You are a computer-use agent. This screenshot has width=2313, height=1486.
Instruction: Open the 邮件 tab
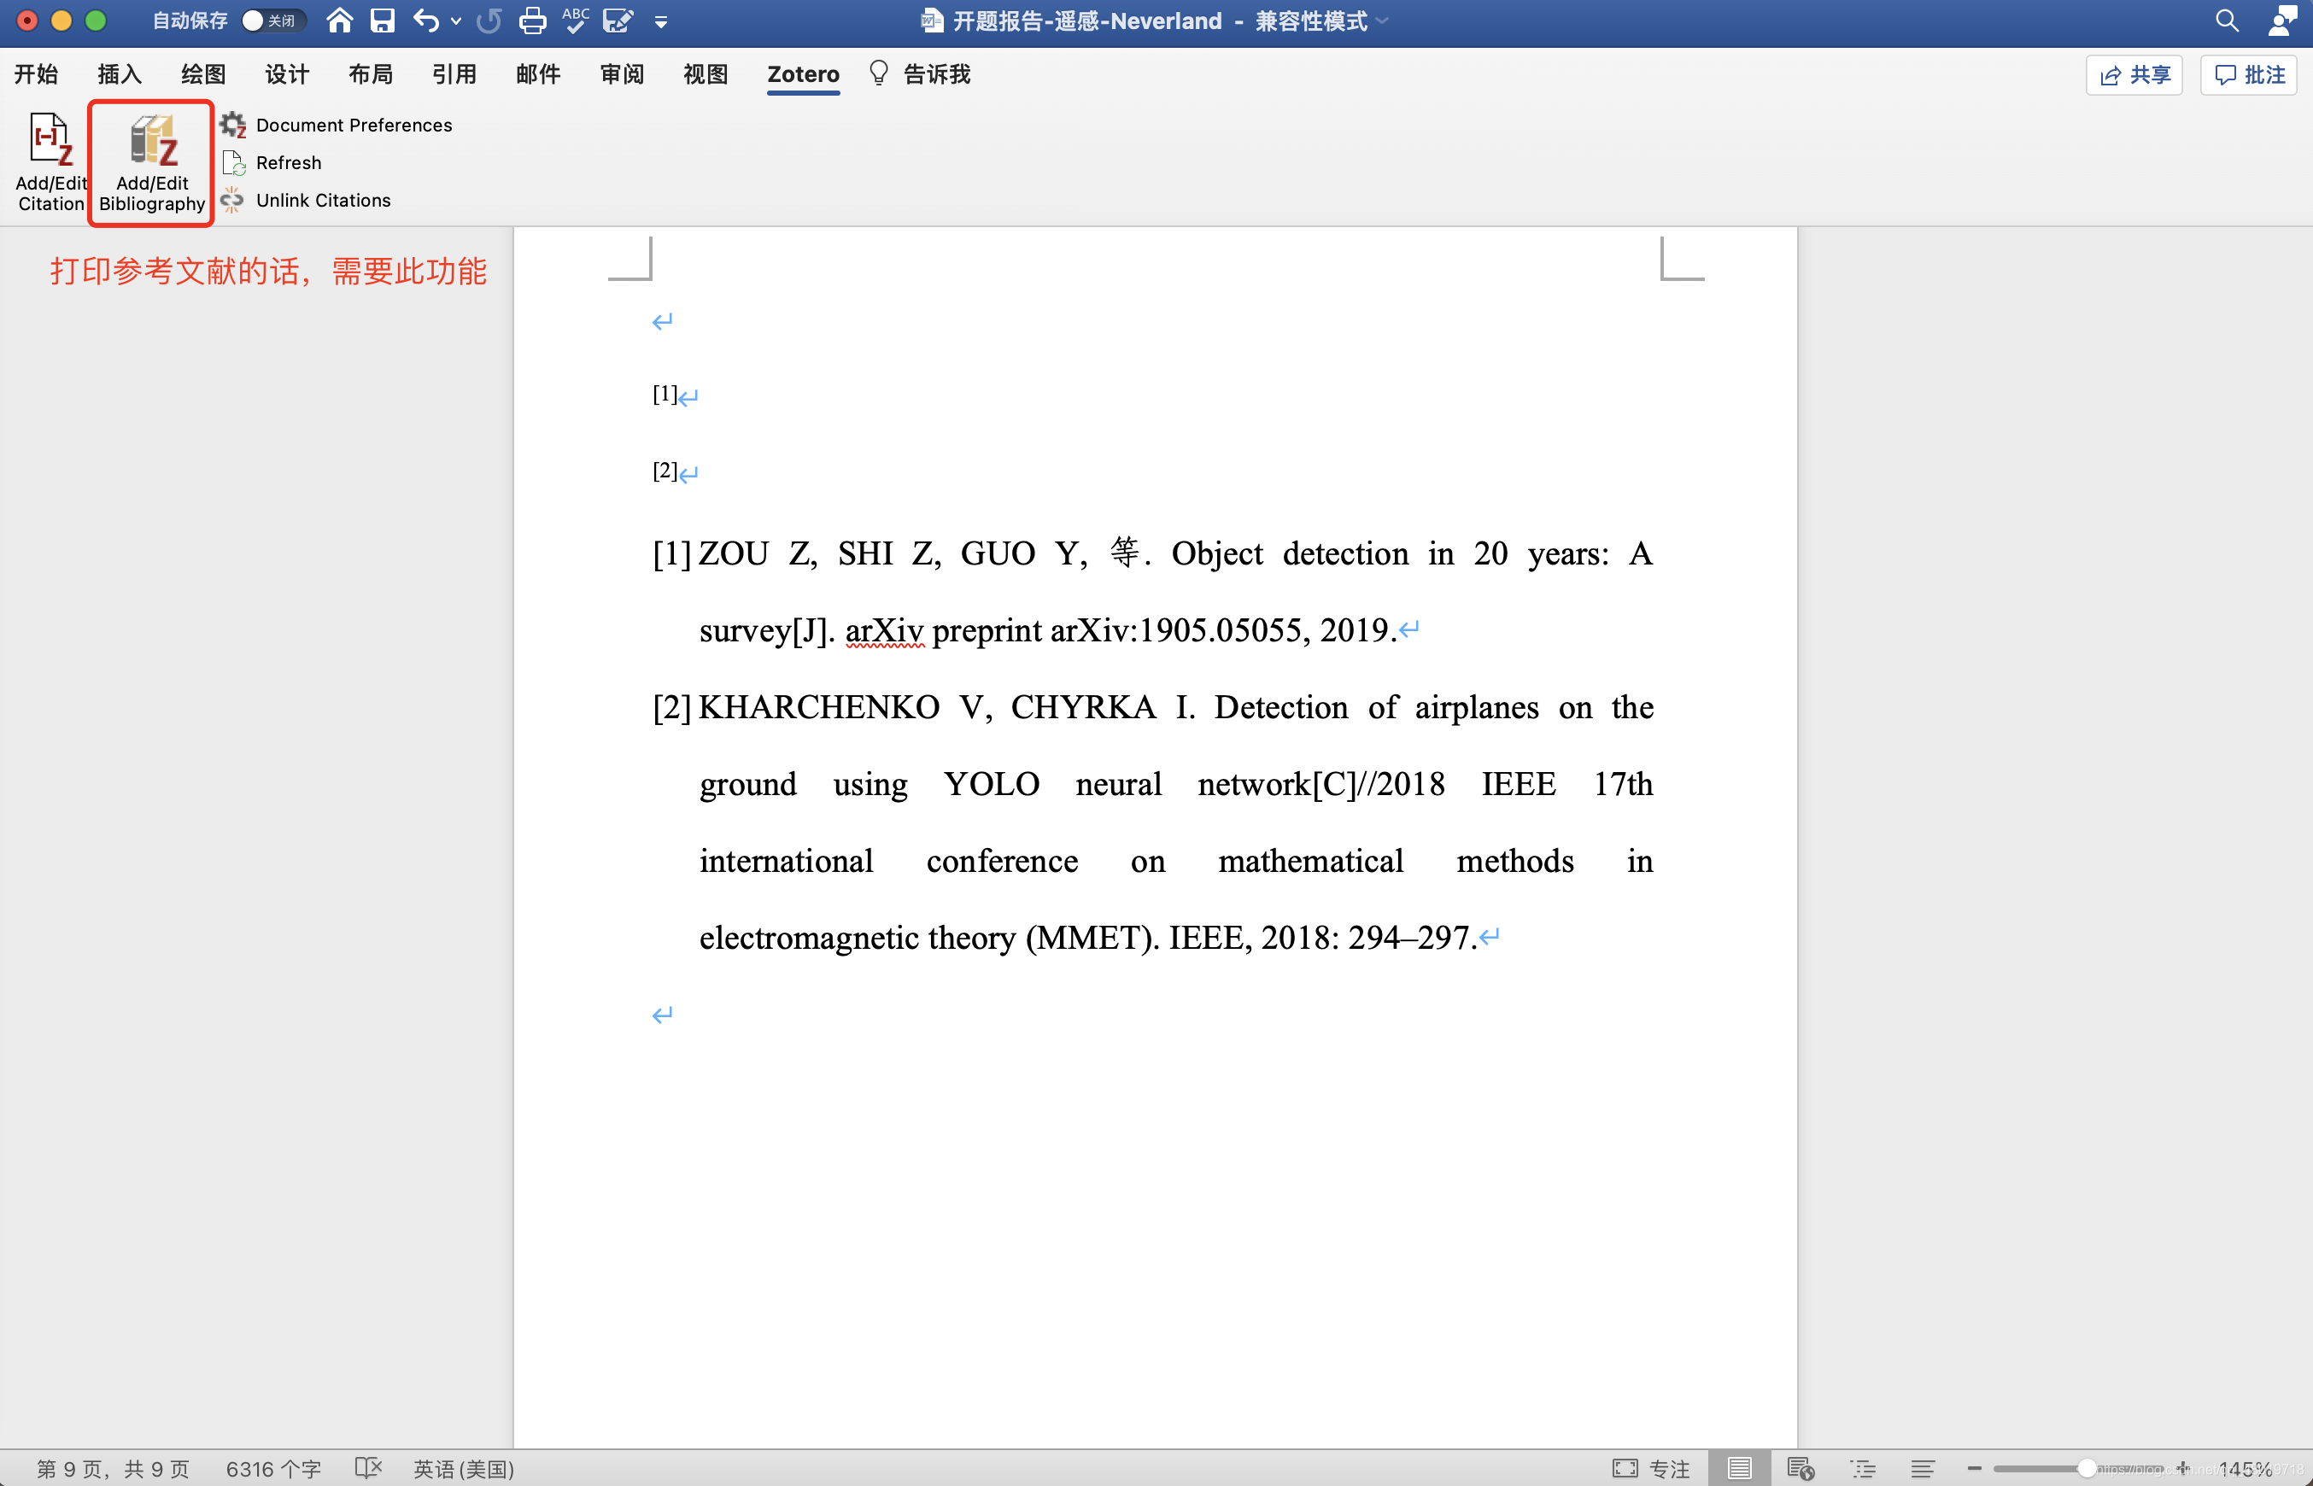(537, 74)
